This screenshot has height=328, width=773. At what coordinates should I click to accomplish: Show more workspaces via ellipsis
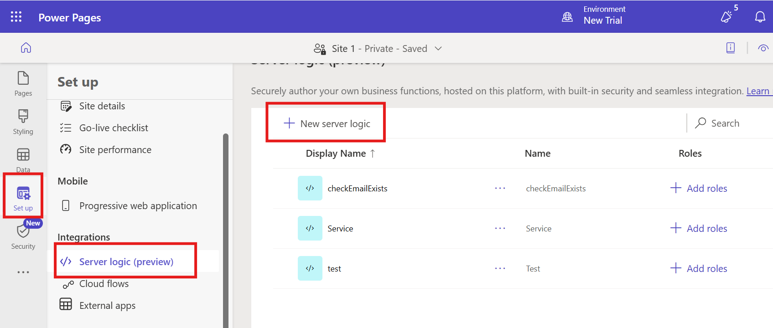tap(23, 272)
